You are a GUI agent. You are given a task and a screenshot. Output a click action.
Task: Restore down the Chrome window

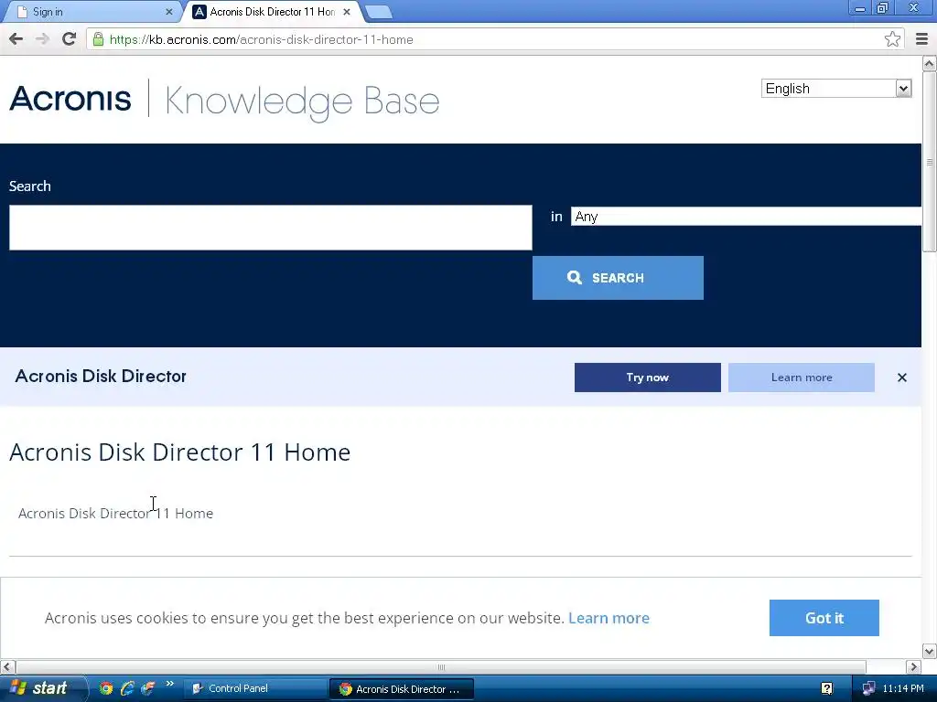pos(882,8)
